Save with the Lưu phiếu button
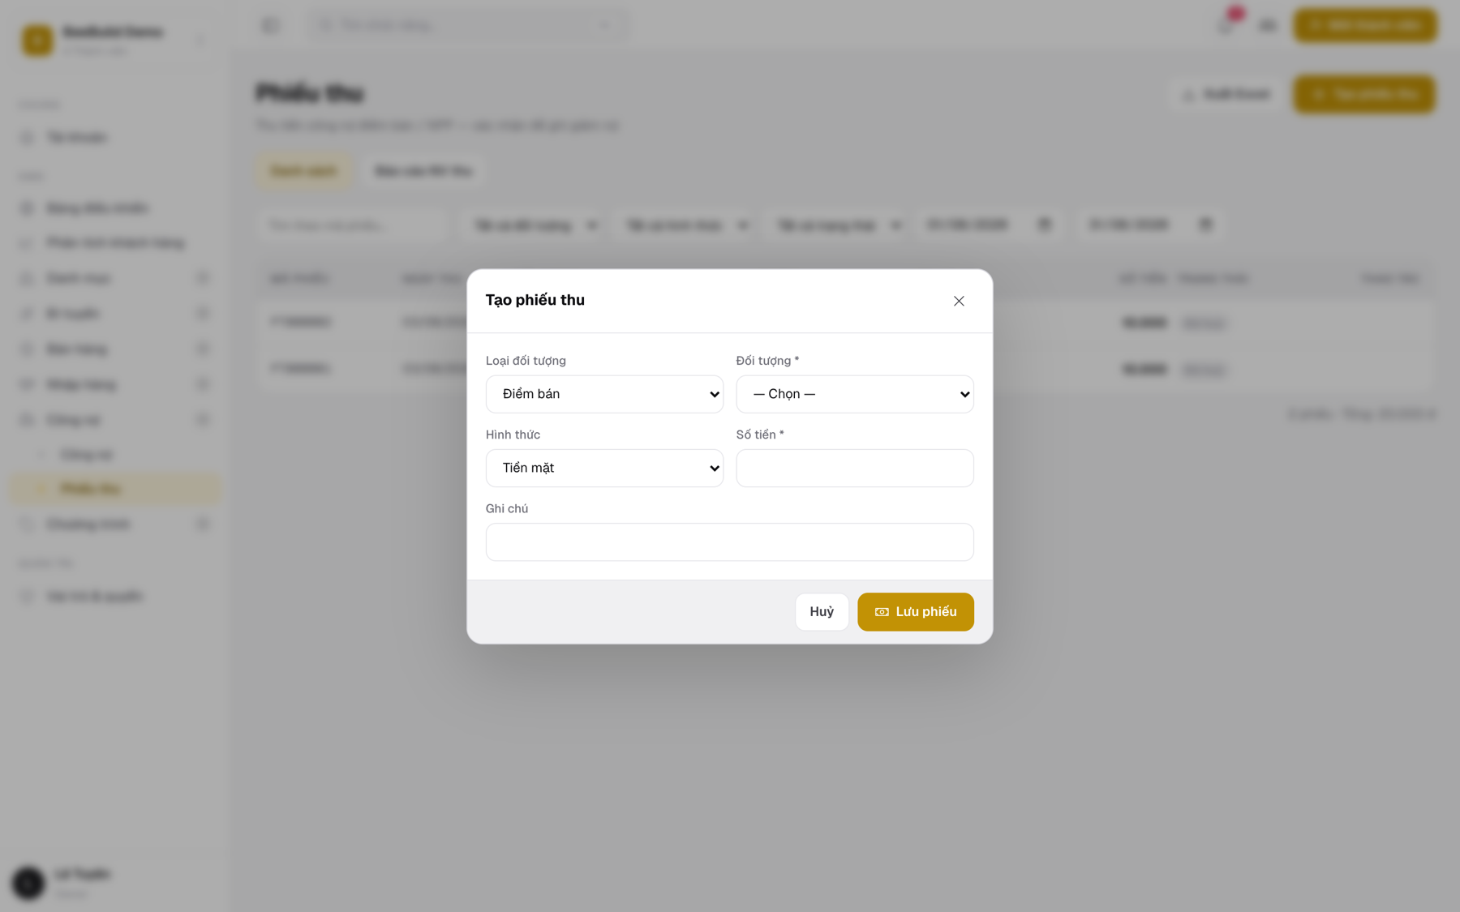 point(916,611)
